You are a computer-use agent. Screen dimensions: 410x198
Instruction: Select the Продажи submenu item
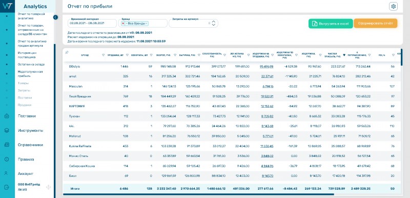pyautogui.click(x=24, y=105)
